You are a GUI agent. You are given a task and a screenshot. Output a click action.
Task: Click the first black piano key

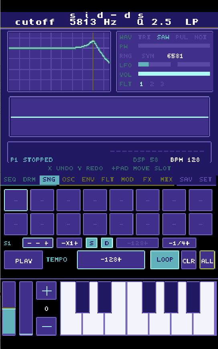(83, 297)
